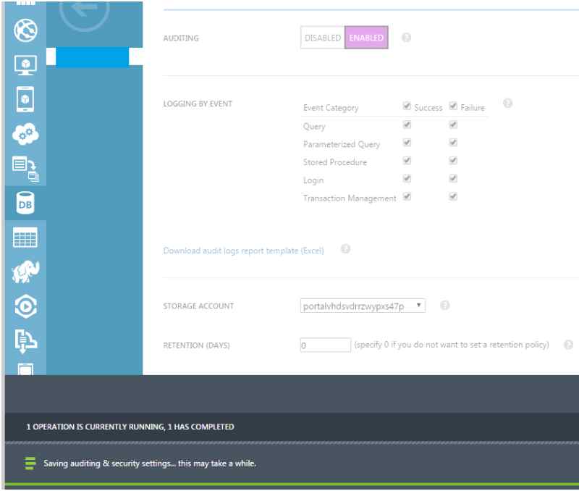The image size is (579, 491).
Task: Show help for the Auditing setting
Action: pyautogui.click(x=406, y=38)
